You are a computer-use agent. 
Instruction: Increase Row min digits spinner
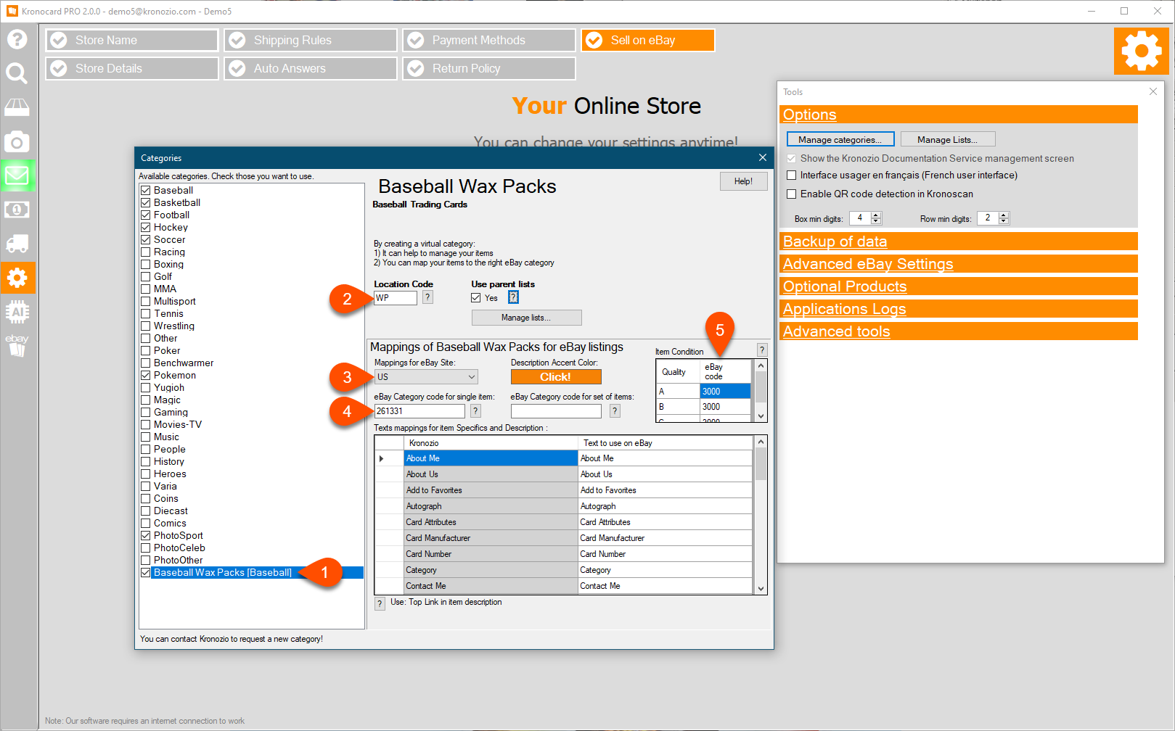coord(1004,215)
